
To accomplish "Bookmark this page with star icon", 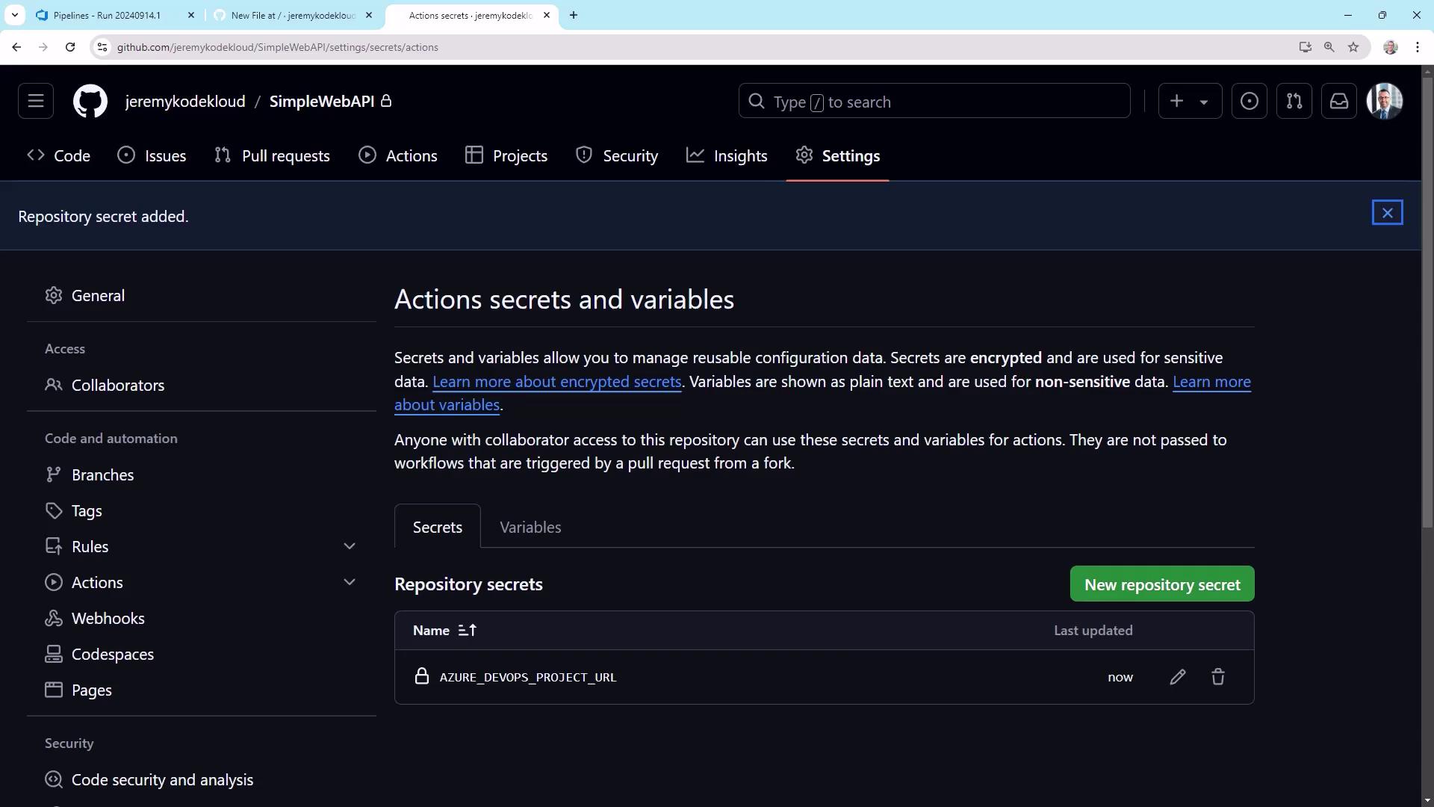I will [1353, 47].
